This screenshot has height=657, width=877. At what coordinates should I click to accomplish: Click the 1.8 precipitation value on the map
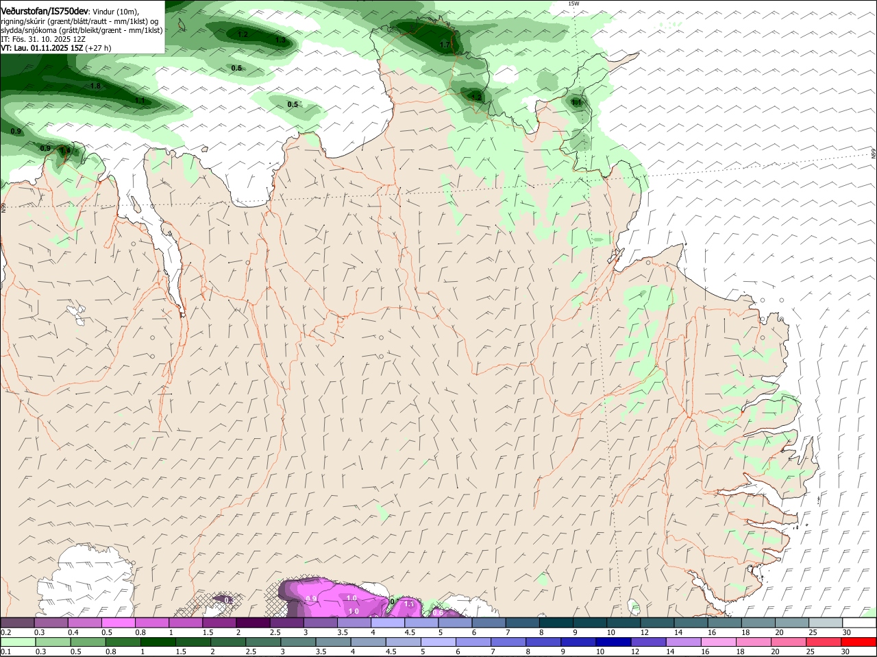coord(96,86)
